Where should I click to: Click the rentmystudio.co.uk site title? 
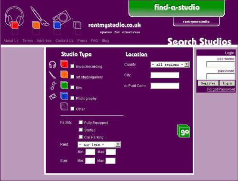114,25
